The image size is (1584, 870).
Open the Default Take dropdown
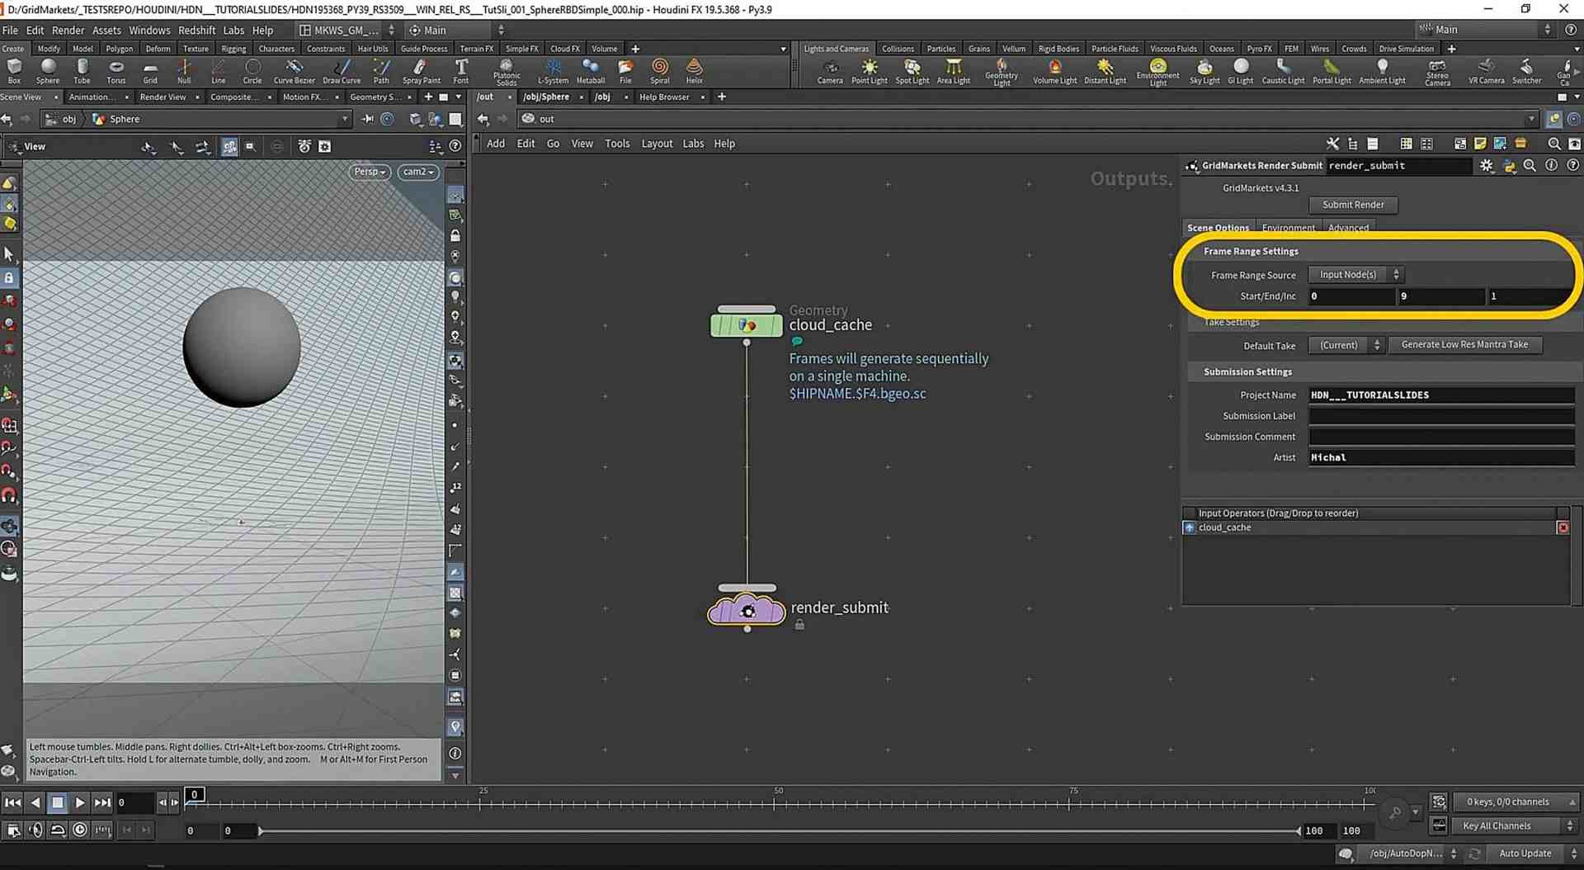[x=1346, y=345]
